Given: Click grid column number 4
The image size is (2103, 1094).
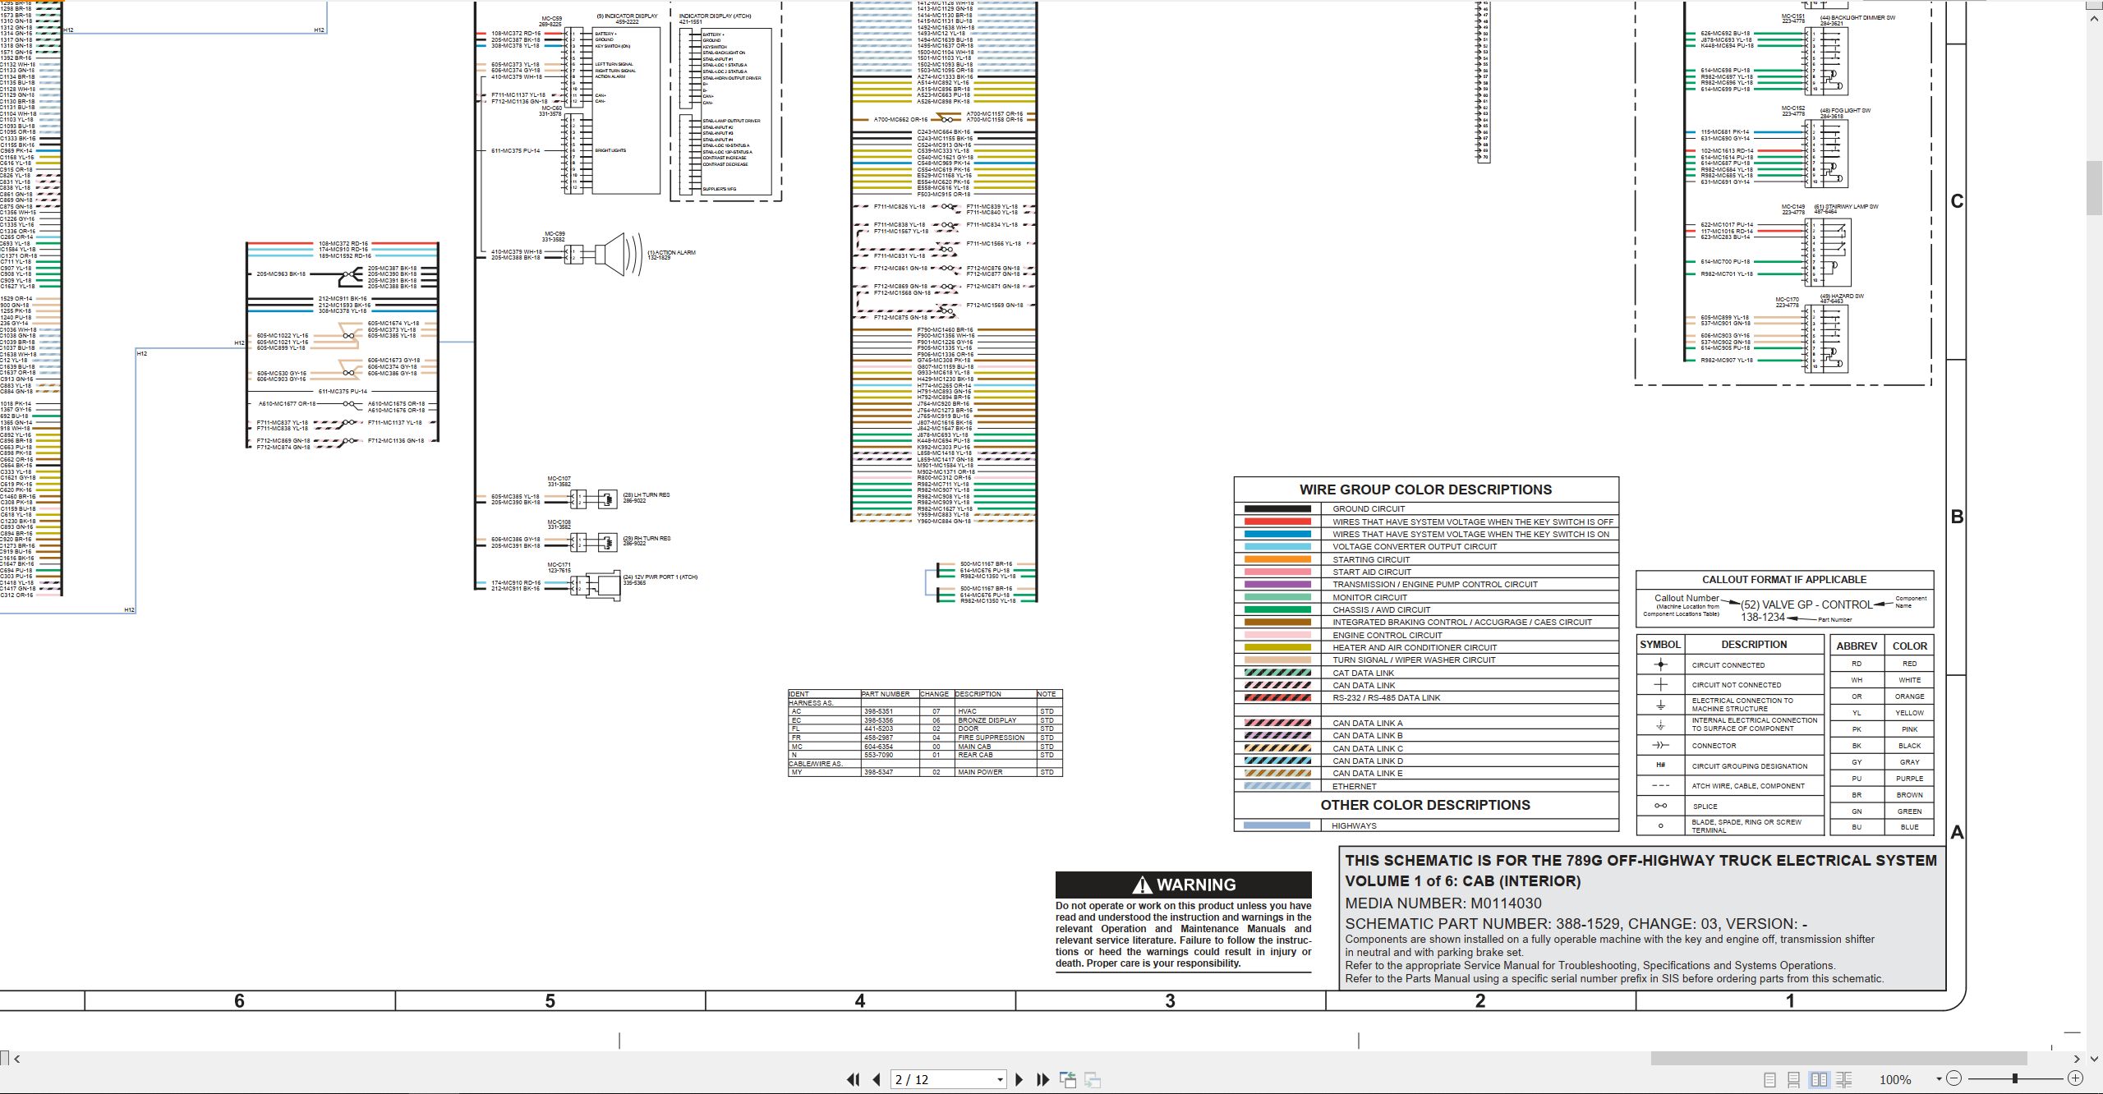Looking at the screenshot, I should tap(860, 1000).
